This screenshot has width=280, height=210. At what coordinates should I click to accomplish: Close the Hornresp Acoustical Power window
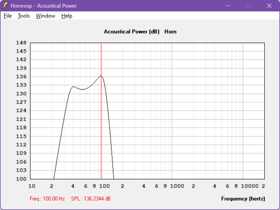pos(269,6)
